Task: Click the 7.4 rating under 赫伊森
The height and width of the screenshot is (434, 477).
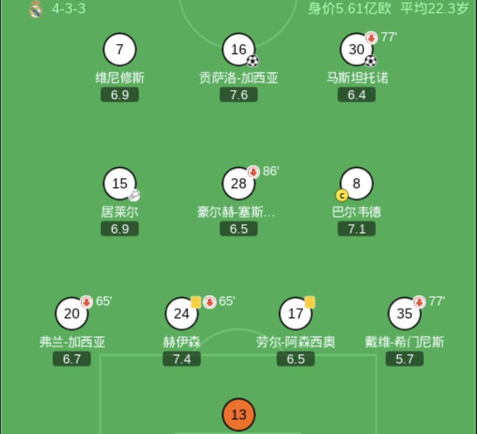Action: [182, 359]
